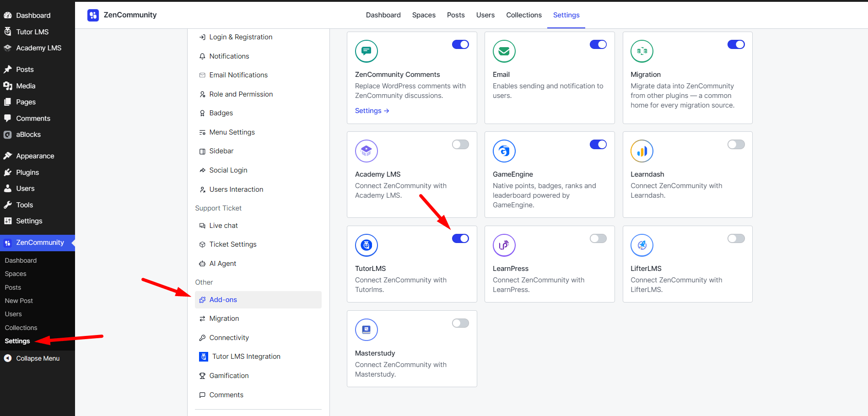Open the Spaces tab in top navigation
868x416 pixels.
click(x=424, y=15)
